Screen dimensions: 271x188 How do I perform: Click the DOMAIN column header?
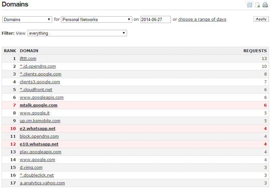[x=29, y=51]
